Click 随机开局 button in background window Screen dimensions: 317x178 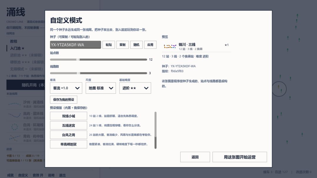(26, 85)
